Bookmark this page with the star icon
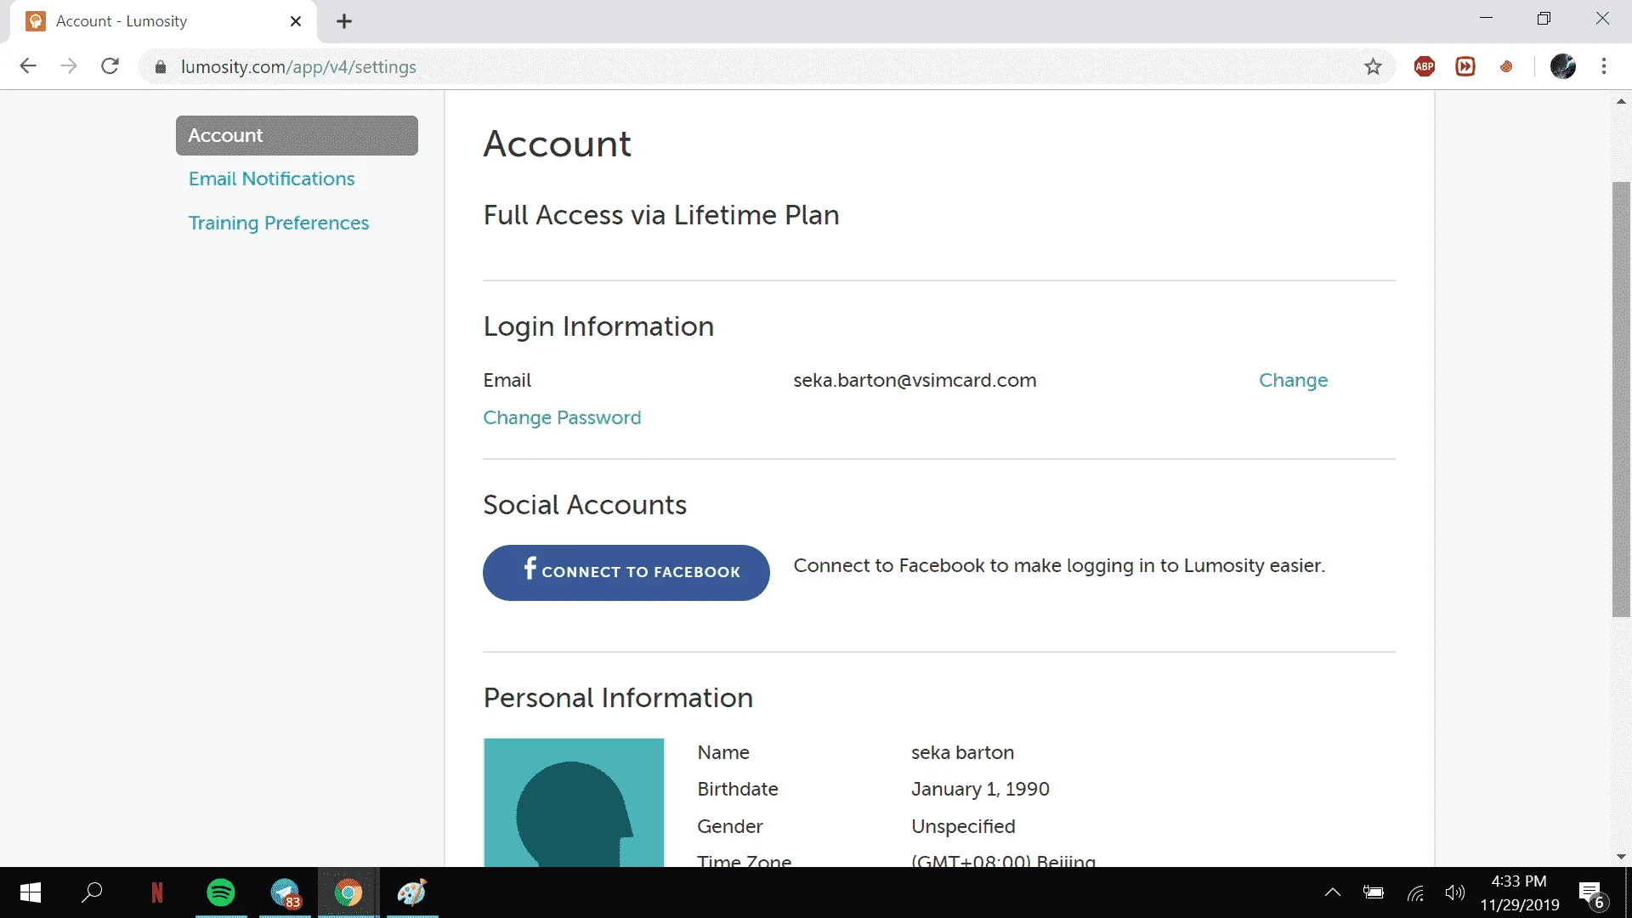Image resolution: width=1632 pixels, height=918 pixels. (1373, 66)
